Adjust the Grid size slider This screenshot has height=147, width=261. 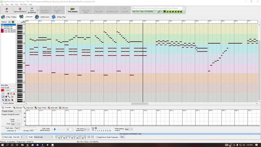click(96, 128)
